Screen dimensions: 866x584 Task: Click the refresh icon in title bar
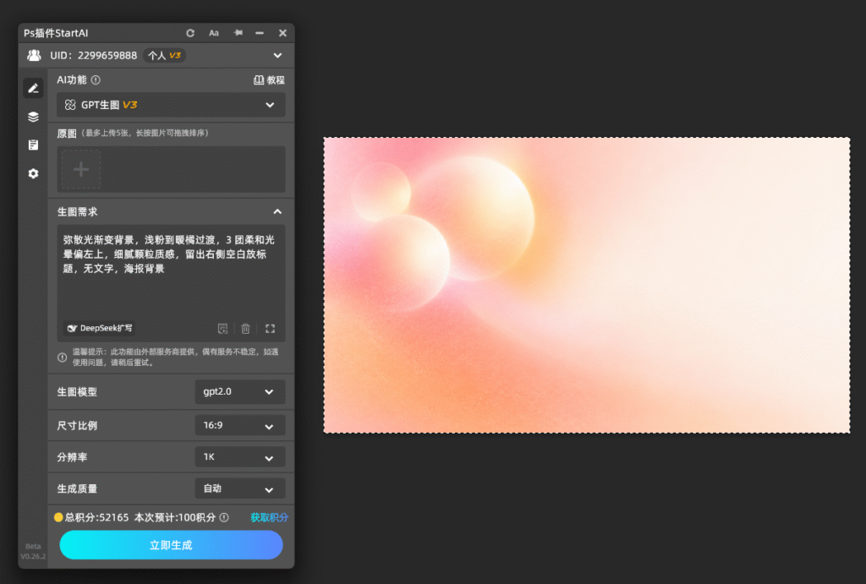coord(190,33)
